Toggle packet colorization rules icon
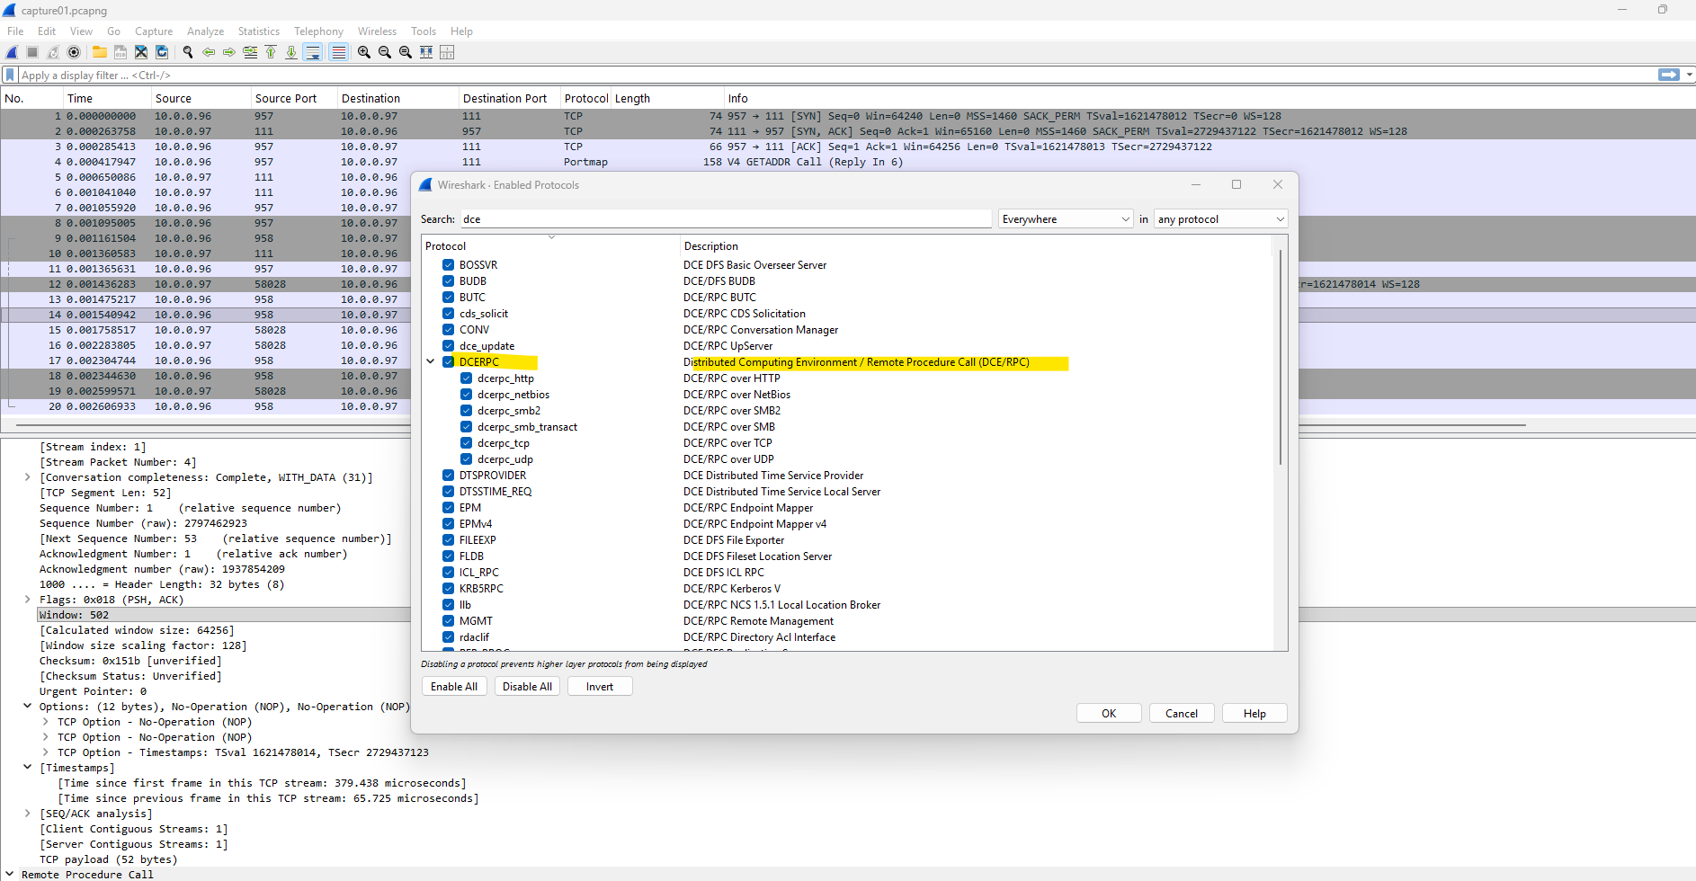Image resolution: width=1696 pixels, height=881 pixels. (338, 52)
